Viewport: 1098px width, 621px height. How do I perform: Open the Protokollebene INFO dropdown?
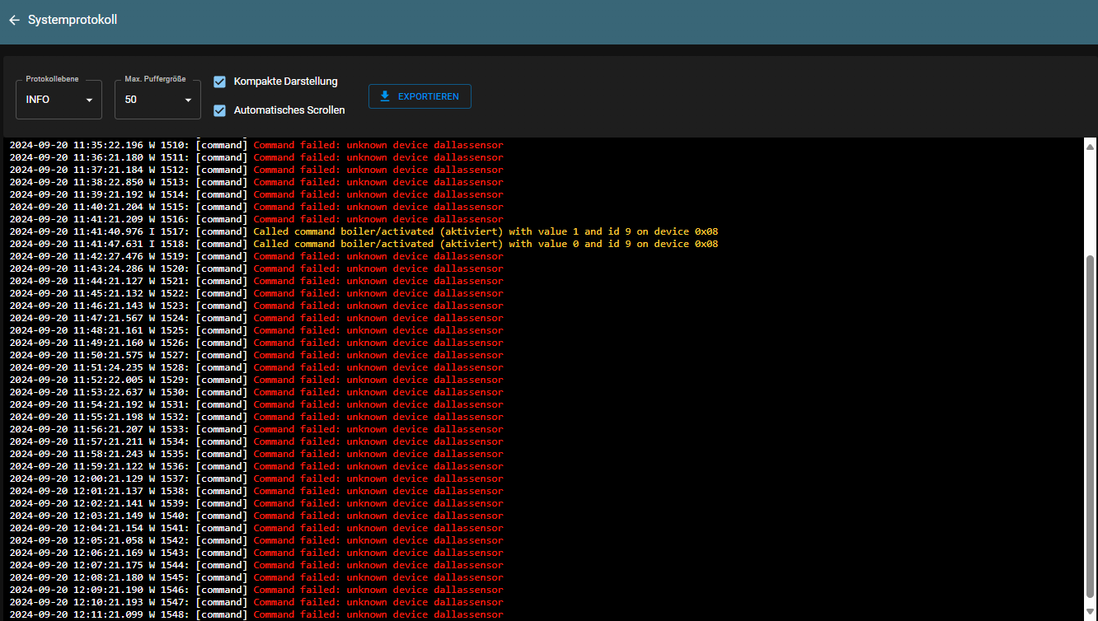coord(59,100)
